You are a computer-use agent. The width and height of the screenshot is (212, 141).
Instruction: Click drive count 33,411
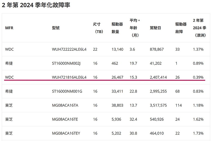click(117, 91)
